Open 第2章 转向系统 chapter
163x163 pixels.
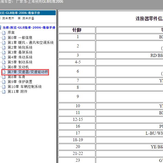[20, 47]
